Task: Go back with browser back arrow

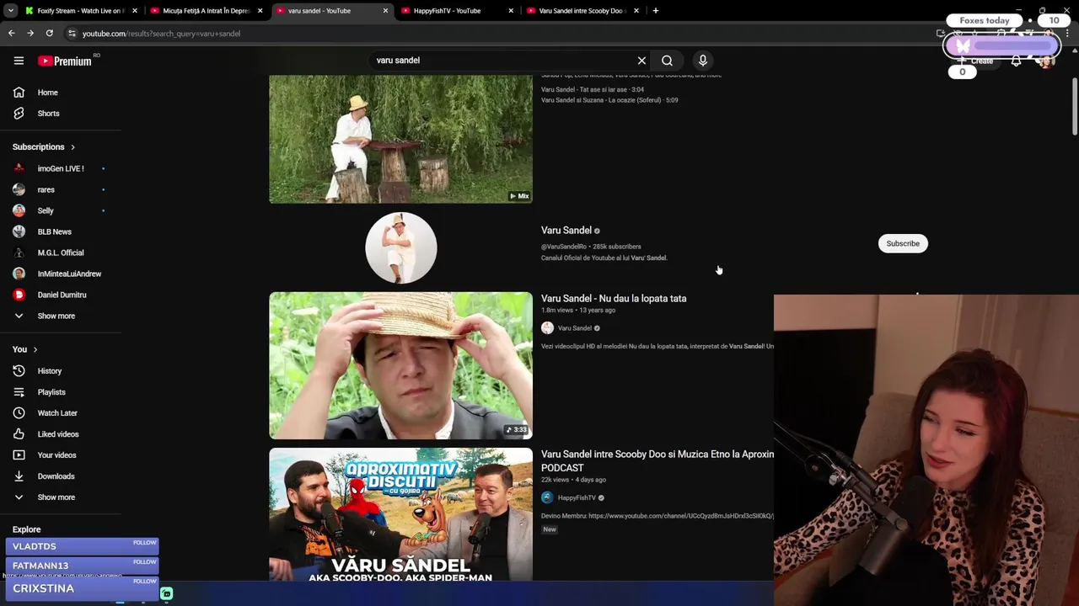Action: click(x=11, y=34)
